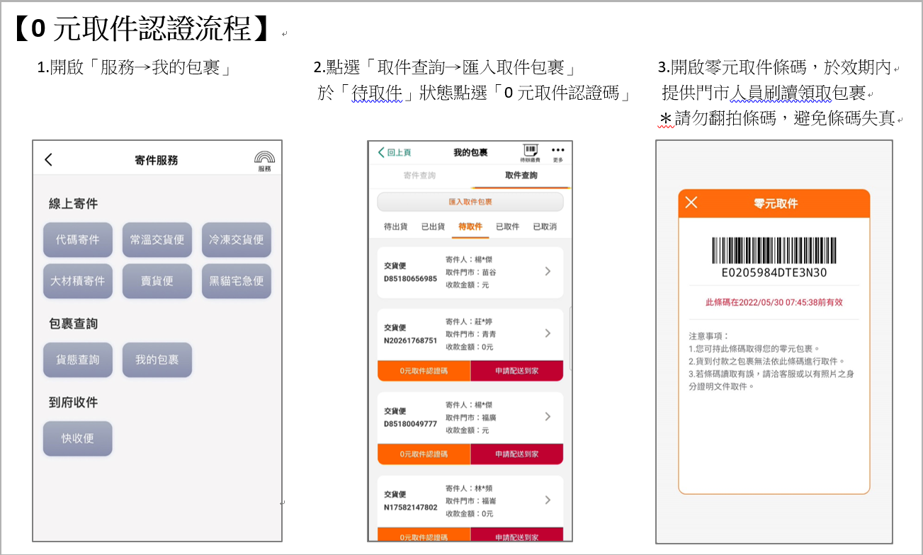This screenshot has width=923, height=555.
Task: Expand parcel N17582147802 chevron
Action: pos(548,500)
